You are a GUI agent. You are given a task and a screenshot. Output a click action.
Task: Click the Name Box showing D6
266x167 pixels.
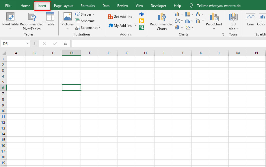pyautogui.click(x=13, y=43)
